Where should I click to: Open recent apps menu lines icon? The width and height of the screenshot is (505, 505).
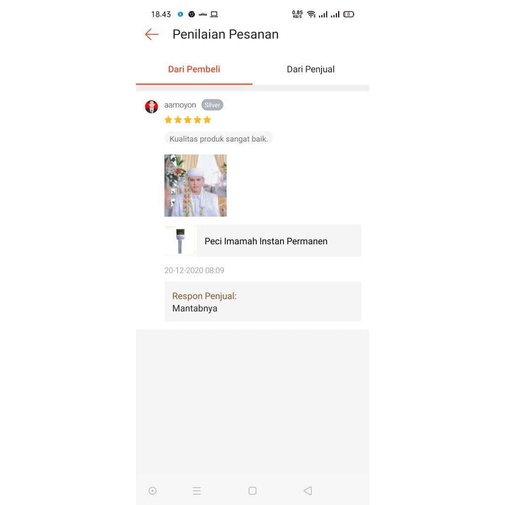[197, 491]
